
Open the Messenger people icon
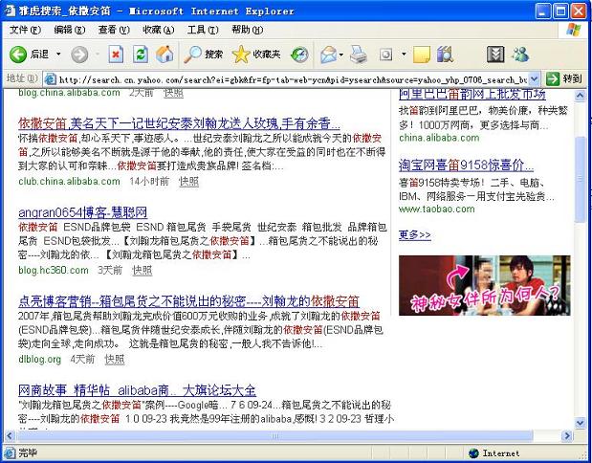pyautogui.click(x=520, y=55)
